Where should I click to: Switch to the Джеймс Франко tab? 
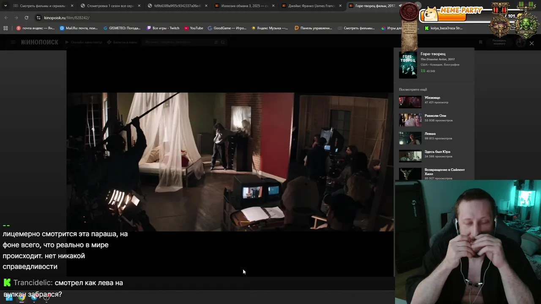click(311, 6)
